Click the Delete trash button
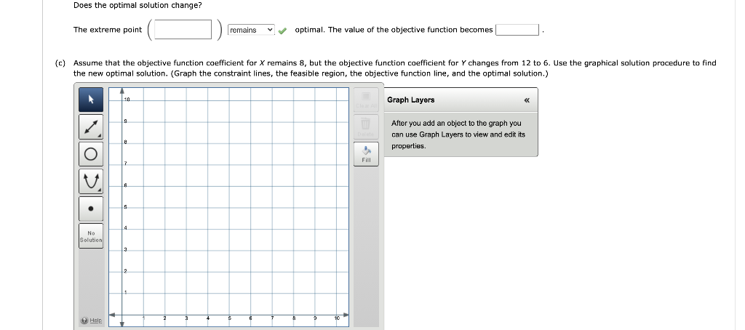The width and height of the screenshot is (745, 330). coord(366,126)
